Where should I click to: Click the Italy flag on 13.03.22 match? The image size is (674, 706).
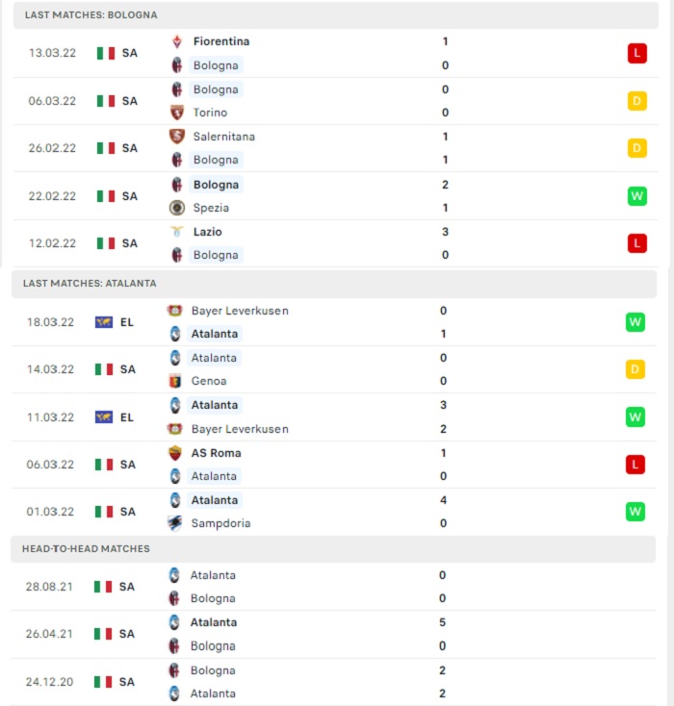pos(106,53)
